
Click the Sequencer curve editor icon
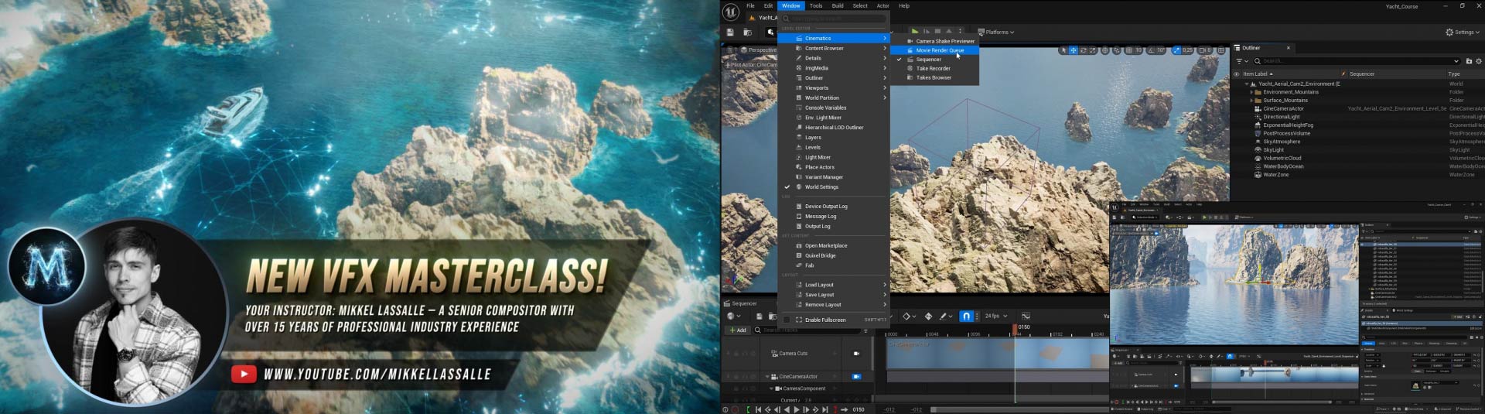tap(1026, 316)
